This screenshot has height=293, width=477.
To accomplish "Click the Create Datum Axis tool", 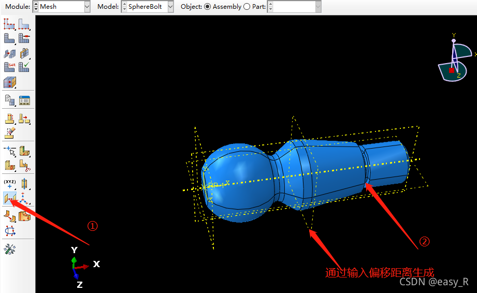I will [24, 183].
